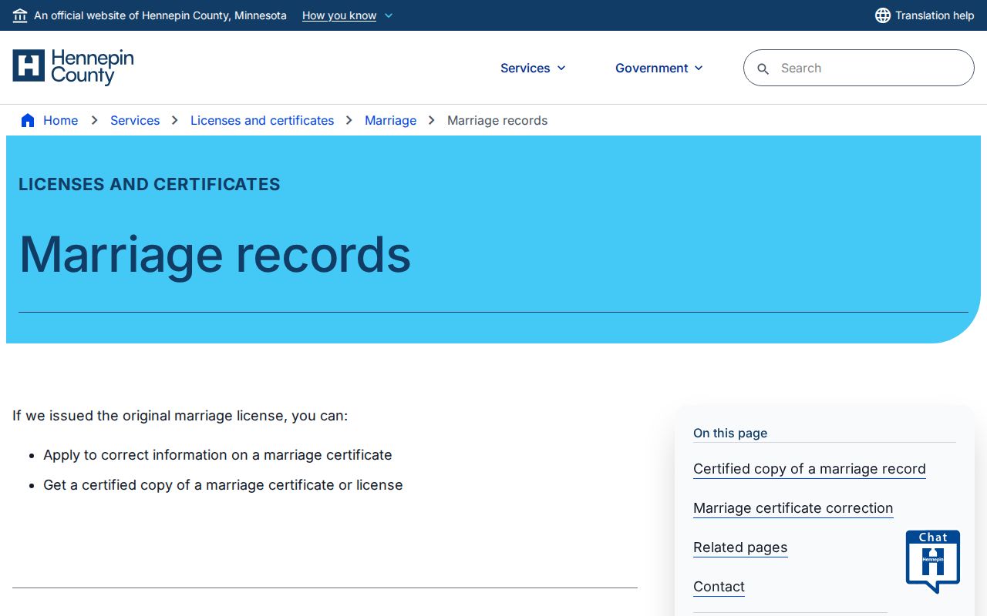Click "Apply to correct information" bullet text
Viewport: 987px width, 616px height.
coord(217,455)
